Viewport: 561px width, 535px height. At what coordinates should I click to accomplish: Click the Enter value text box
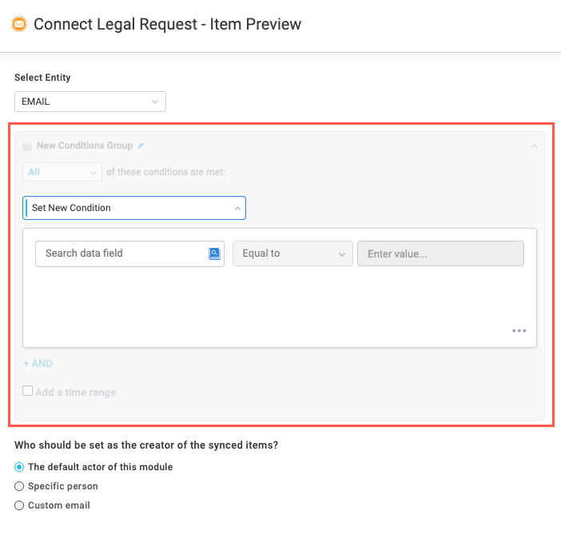[440, 254]
